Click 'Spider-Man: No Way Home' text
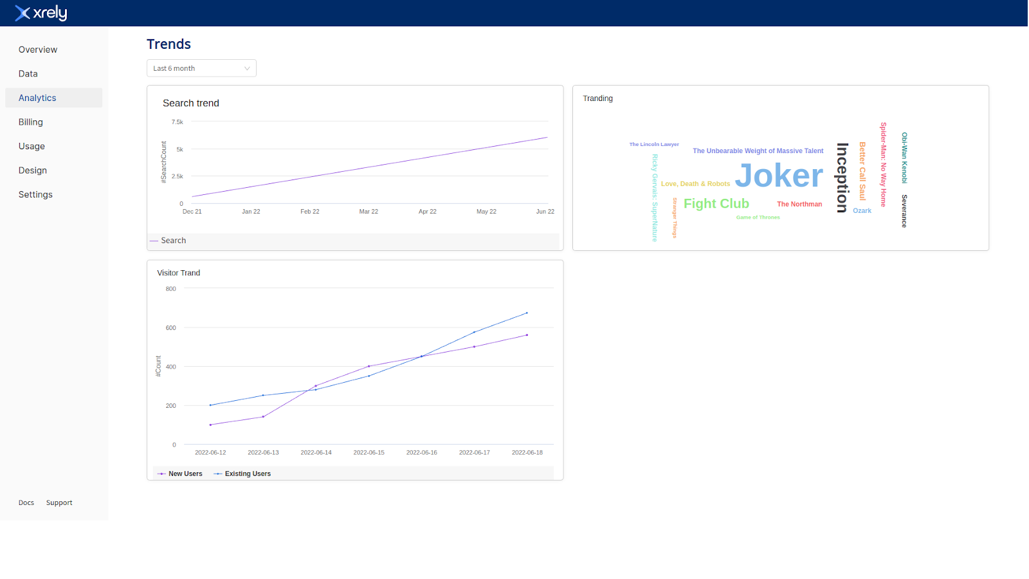 pos(883,165)
